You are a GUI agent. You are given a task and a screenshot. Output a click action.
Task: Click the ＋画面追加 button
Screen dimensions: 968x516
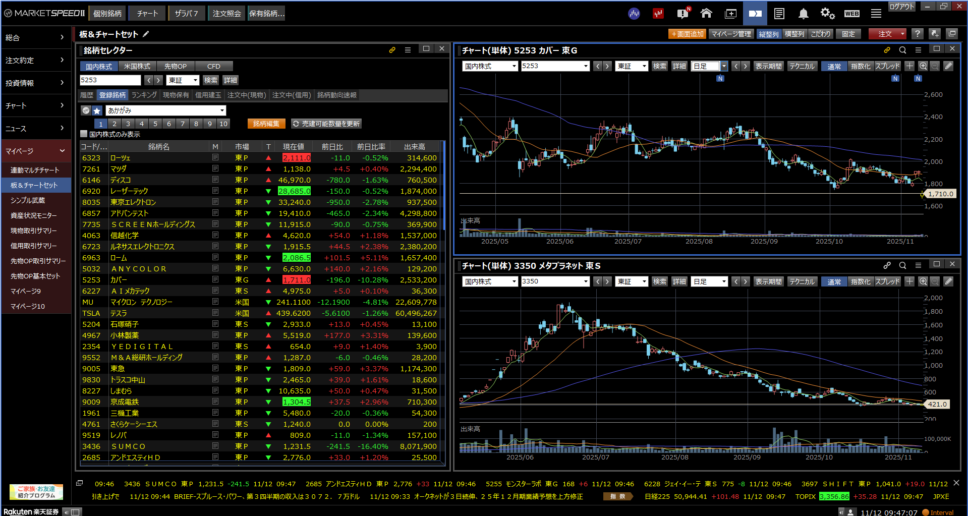pyautogui.click(x=687, y=34)
